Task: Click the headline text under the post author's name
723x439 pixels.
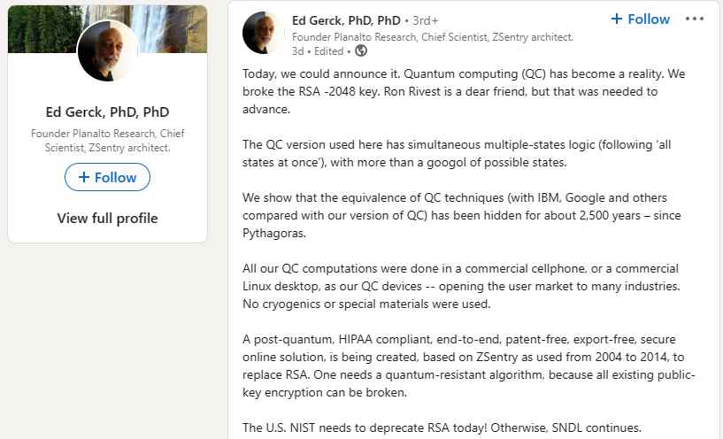Action: pyautogui.click(x=433, y=37)
